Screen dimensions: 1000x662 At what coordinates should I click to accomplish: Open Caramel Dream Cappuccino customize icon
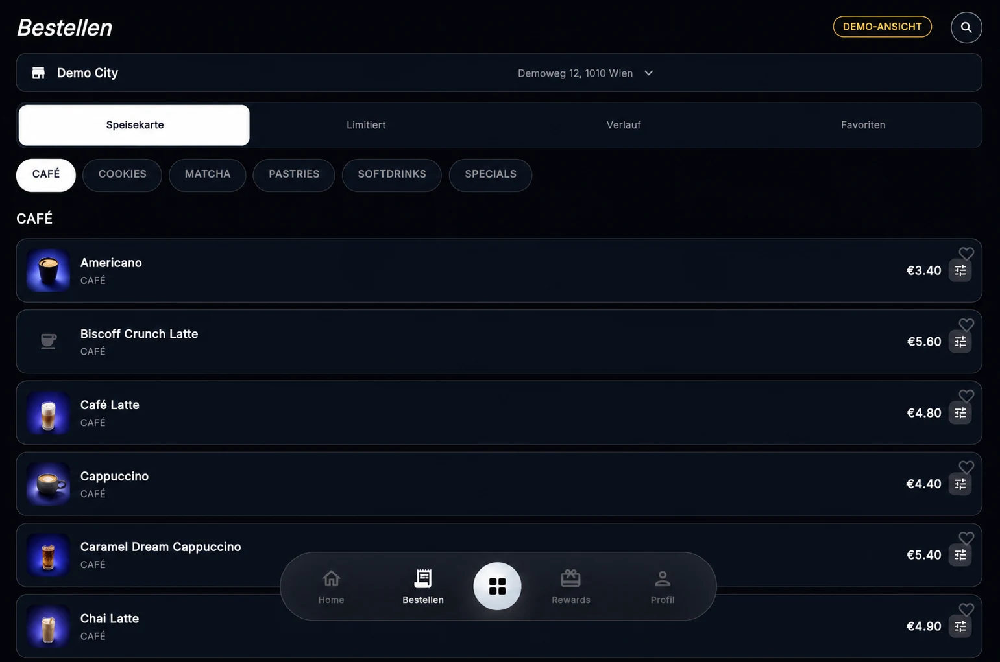[x=960, y=555]
